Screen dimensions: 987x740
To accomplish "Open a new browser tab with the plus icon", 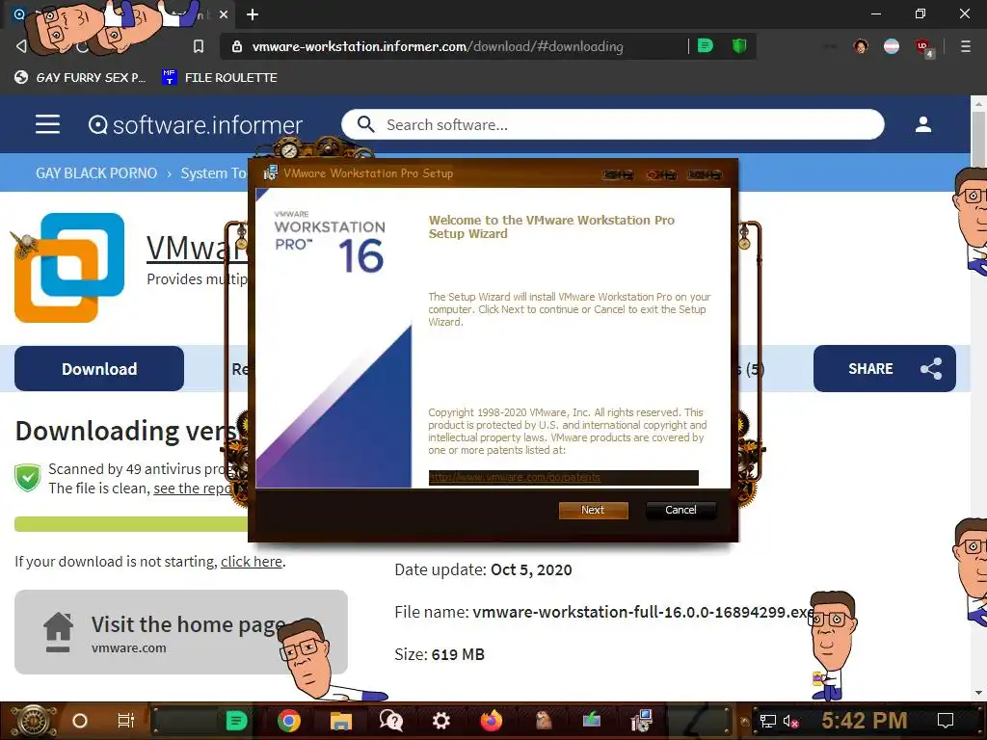I will pyautogui.click(x=253, y=14).
